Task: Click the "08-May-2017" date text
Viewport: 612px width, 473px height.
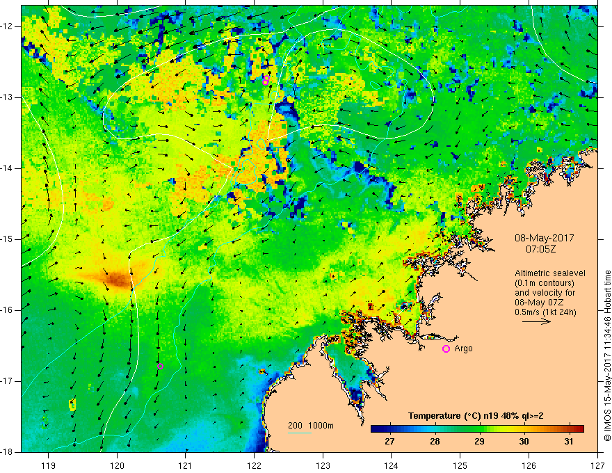Action: pos(544,238)
